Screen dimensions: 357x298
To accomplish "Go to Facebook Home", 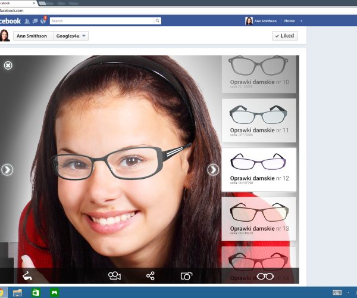I will click(x=289, y=21).
